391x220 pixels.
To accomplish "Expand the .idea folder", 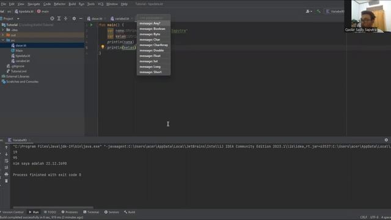I will pyautogui.click(x=2, y=30).
